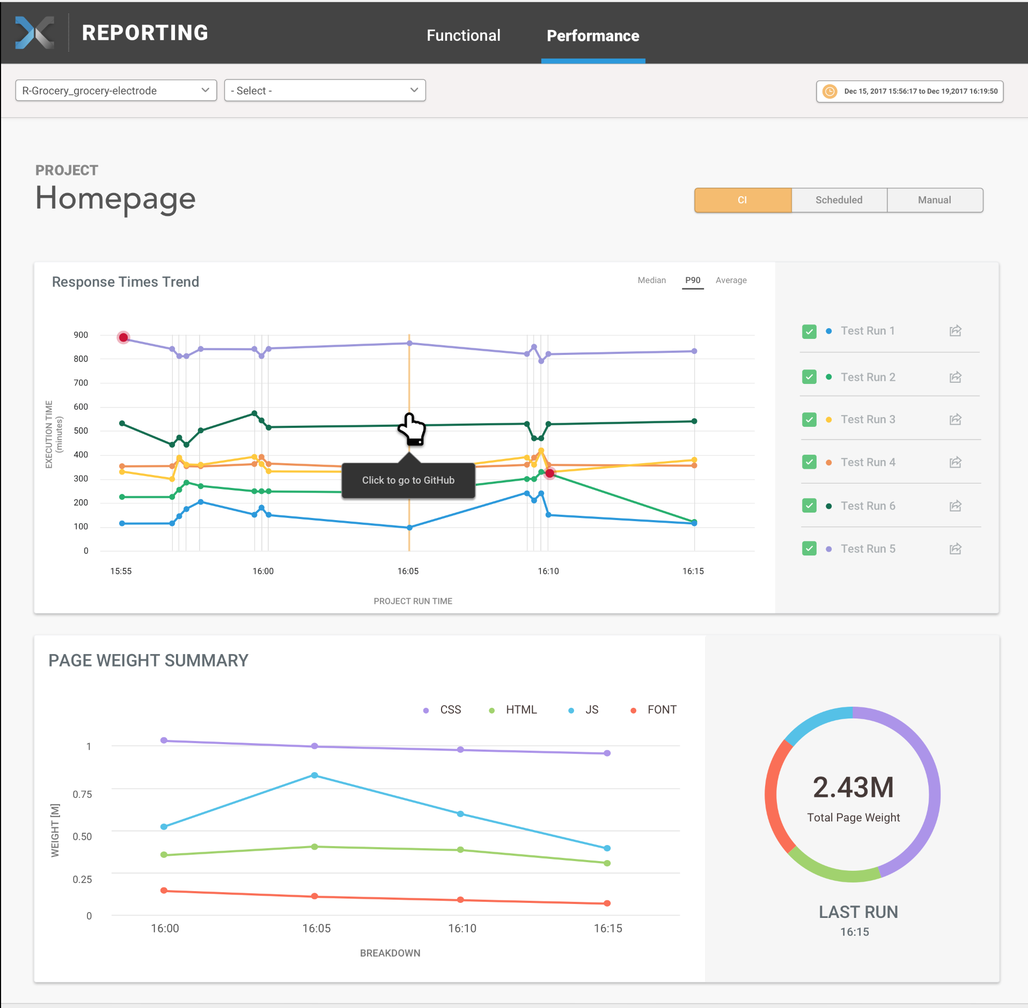
Task: Click the X logo in the top bar
Action: coord(35,33)
